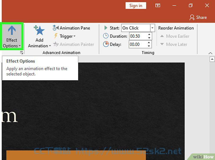Click the Duration value field
Image resolution: width=215 pixels, height=160 pixels.
coord(138,36)
